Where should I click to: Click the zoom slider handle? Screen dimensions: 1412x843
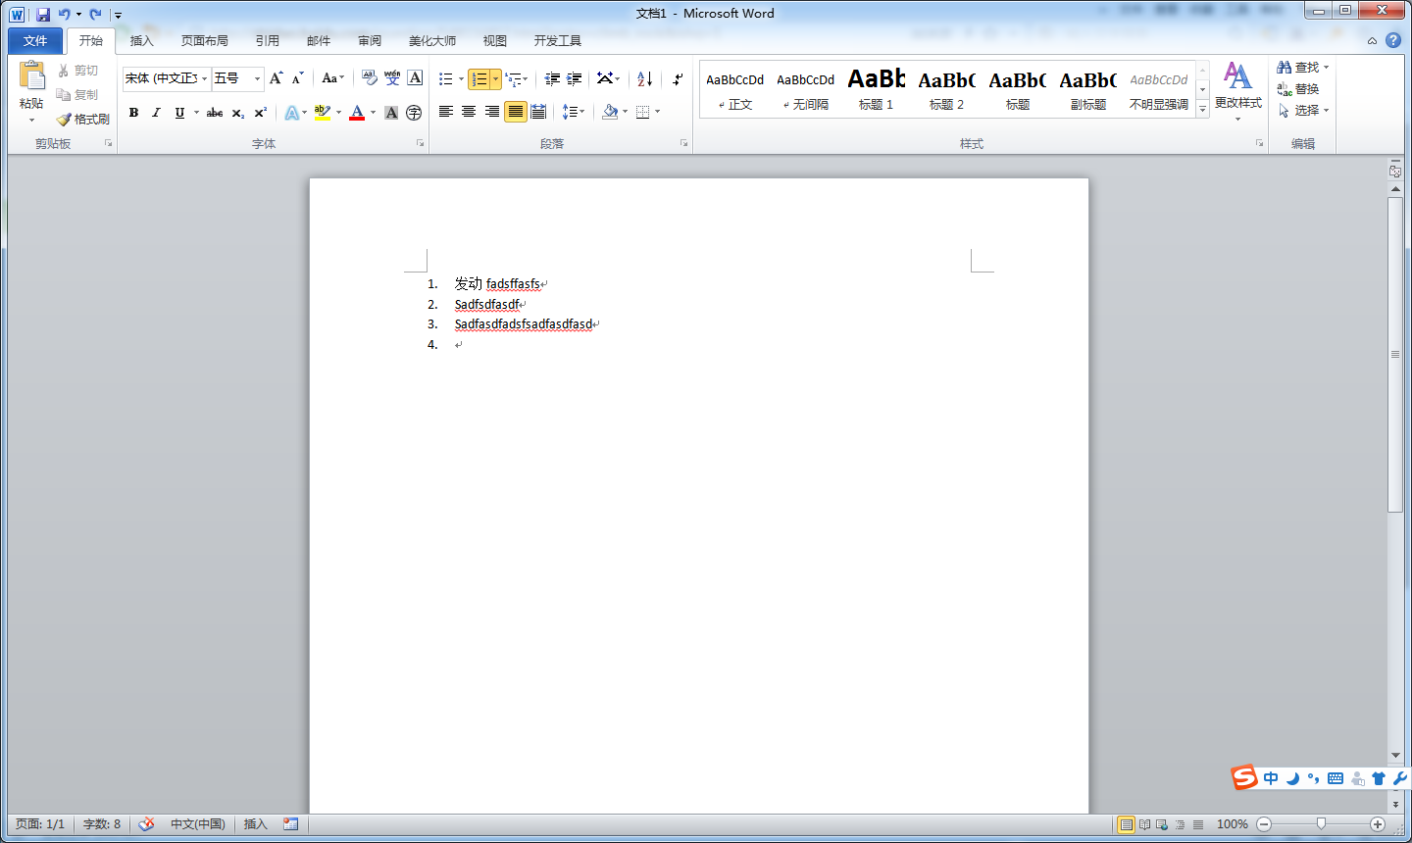coord(1321,824)
